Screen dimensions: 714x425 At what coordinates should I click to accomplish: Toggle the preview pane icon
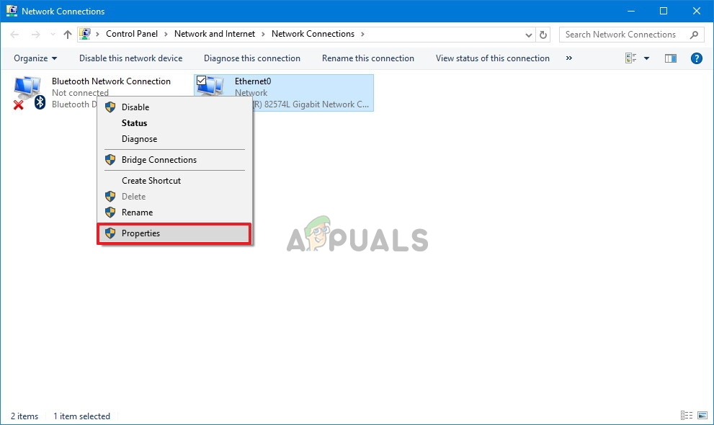(x=670, y=58)
